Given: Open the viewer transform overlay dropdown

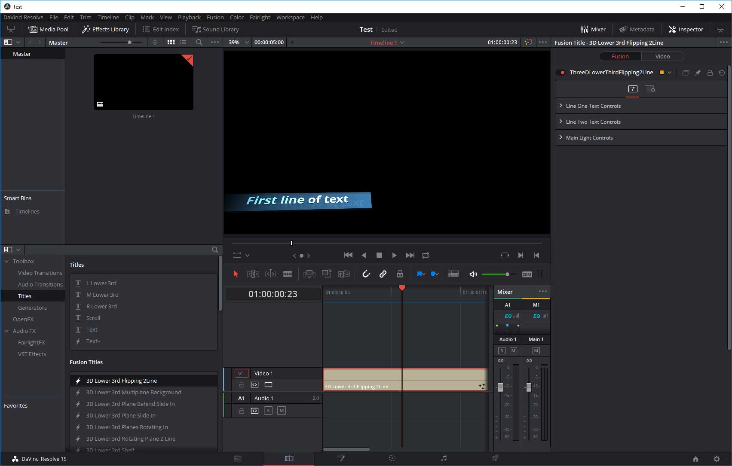Looking at the screenshot, I should [247, 255].
